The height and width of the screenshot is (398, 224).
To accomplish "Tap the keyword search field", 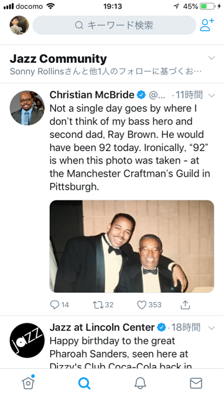I will 114,25.
